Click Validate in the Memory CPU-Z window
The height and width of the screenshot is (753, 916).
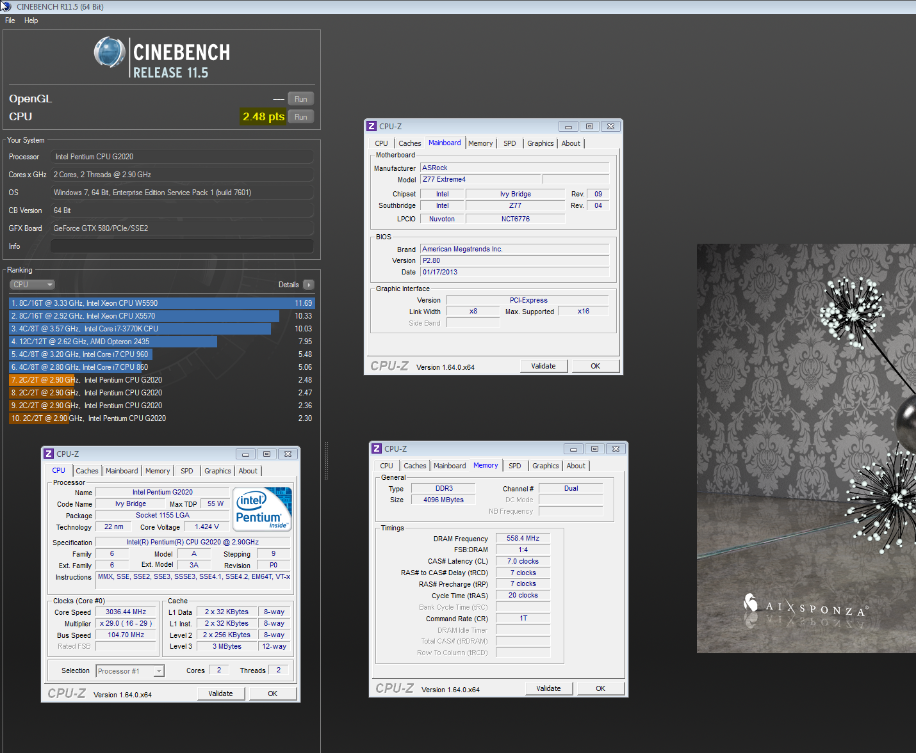[x=548, y=688]
